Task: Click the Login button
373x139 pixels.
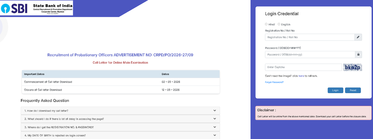Action: pos(335,90)
